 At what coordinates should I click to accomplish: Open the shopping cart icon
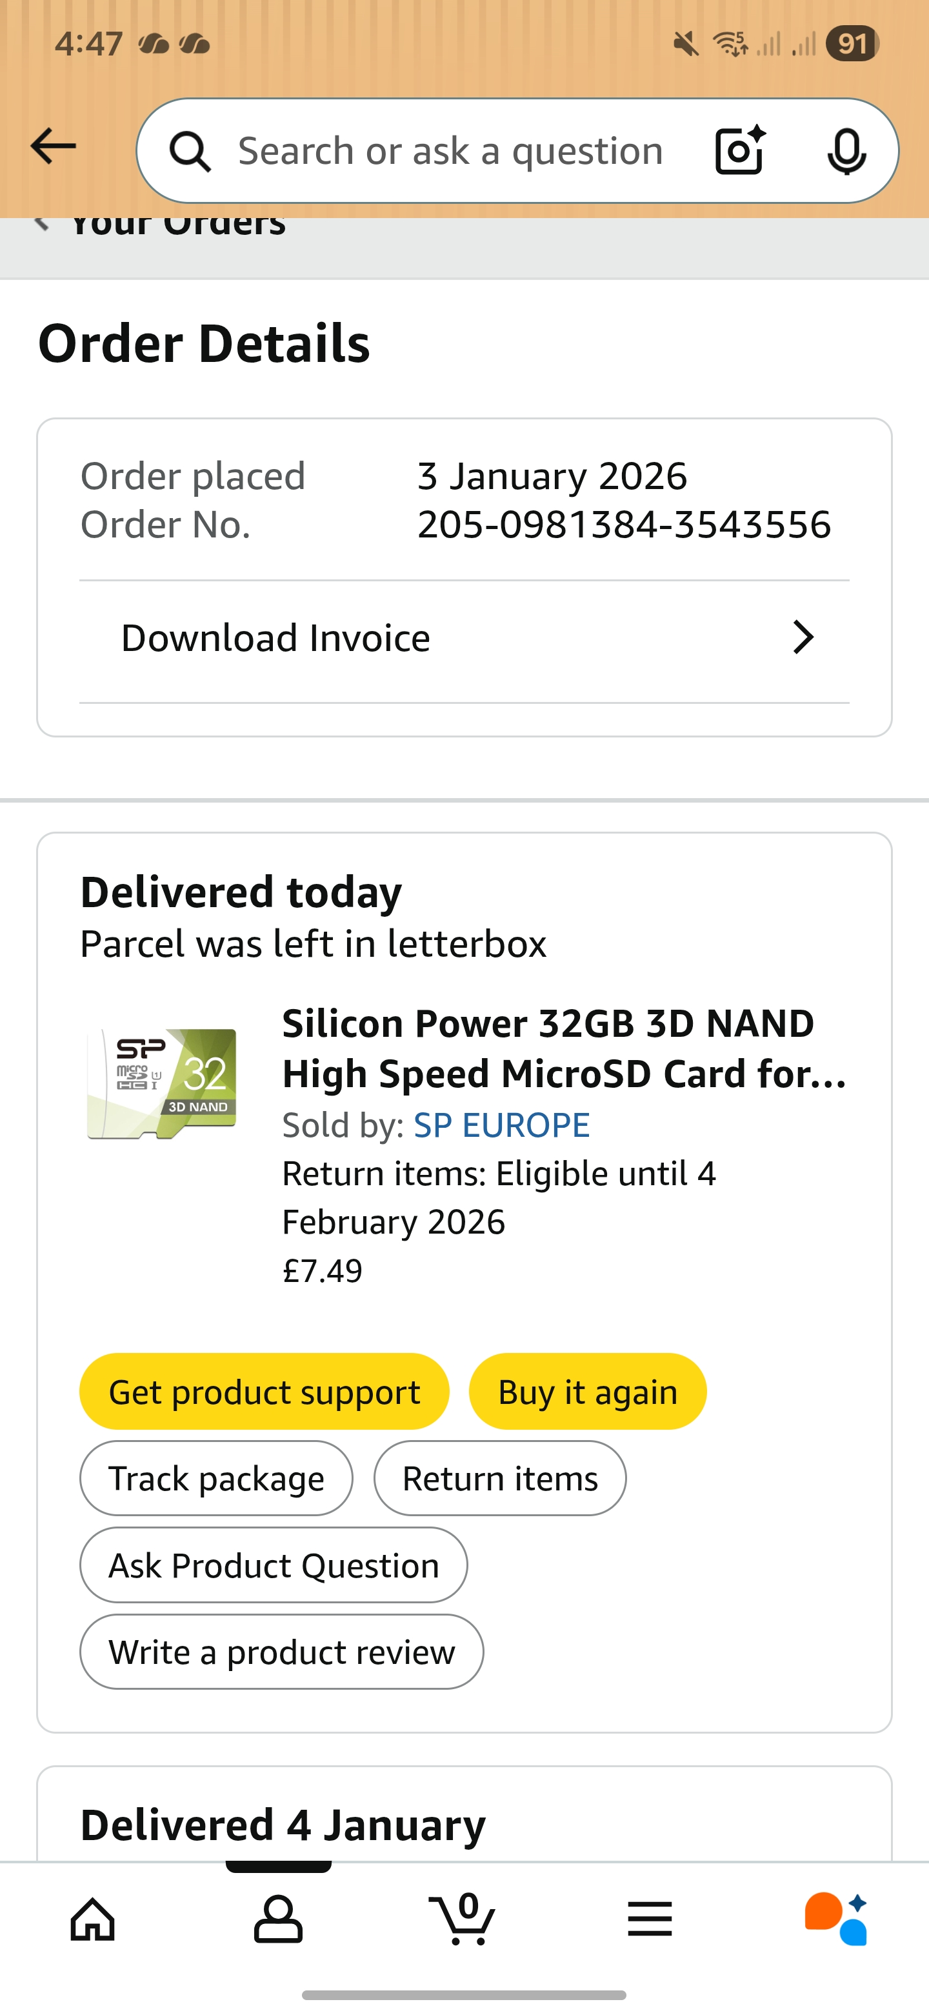463,1919
